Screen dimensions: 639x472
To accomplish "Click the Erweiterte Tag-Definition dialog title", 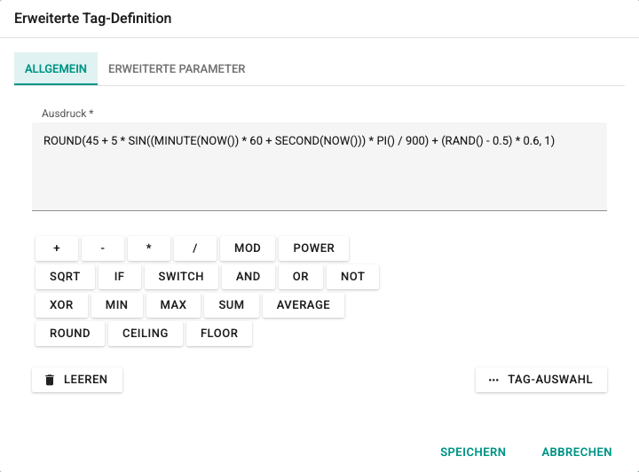I will point(93,19).
